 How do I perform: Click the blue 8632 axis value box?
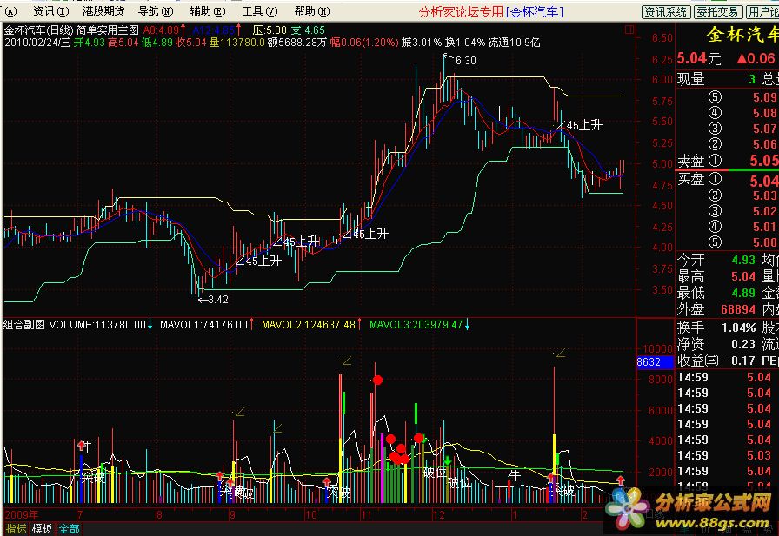coord(655,362)
